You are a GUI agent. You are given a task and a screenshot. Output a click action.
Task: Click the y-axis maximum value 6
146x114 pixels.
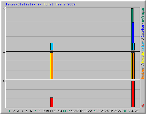coord(4,9)
